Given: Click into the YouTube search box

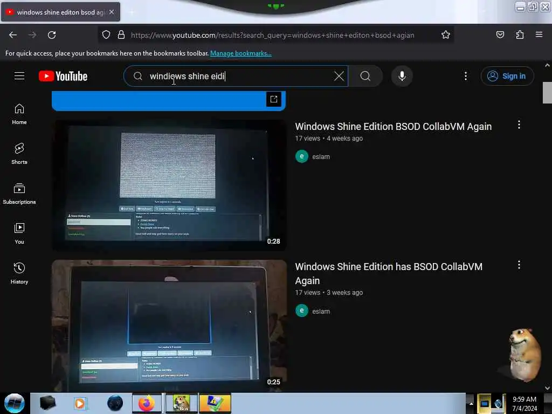Looking at the screenshot, I should click(236, 76).
